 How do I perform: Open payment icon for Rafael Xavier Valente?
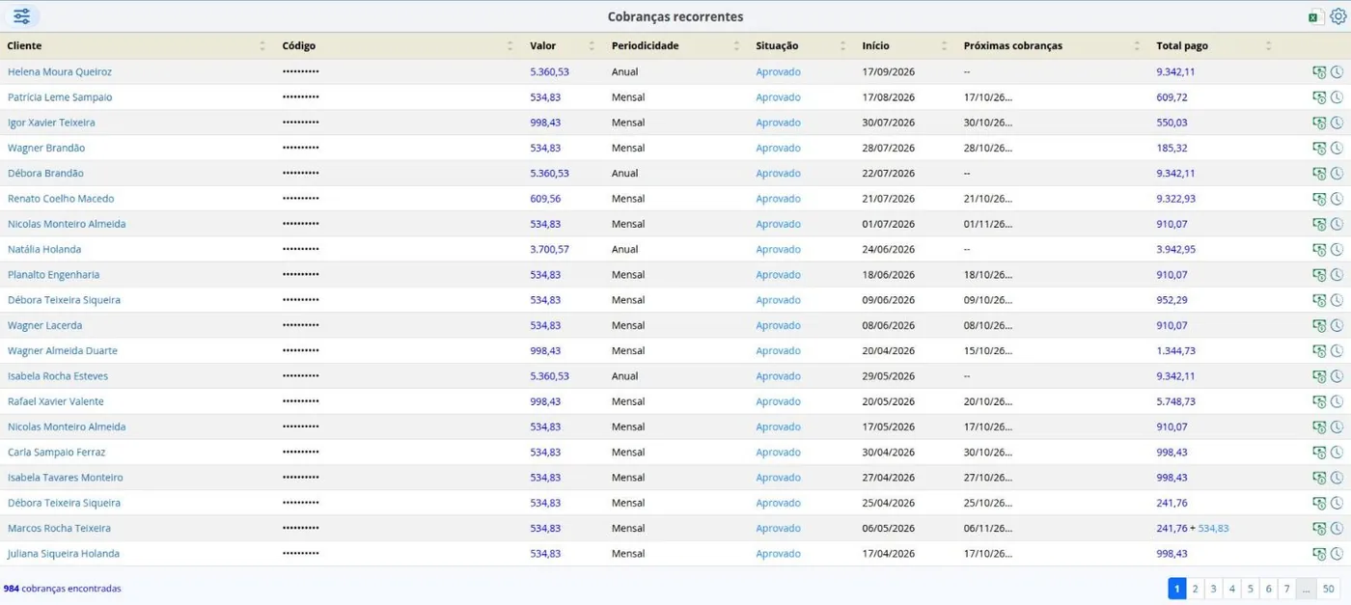coord(1319,401)
